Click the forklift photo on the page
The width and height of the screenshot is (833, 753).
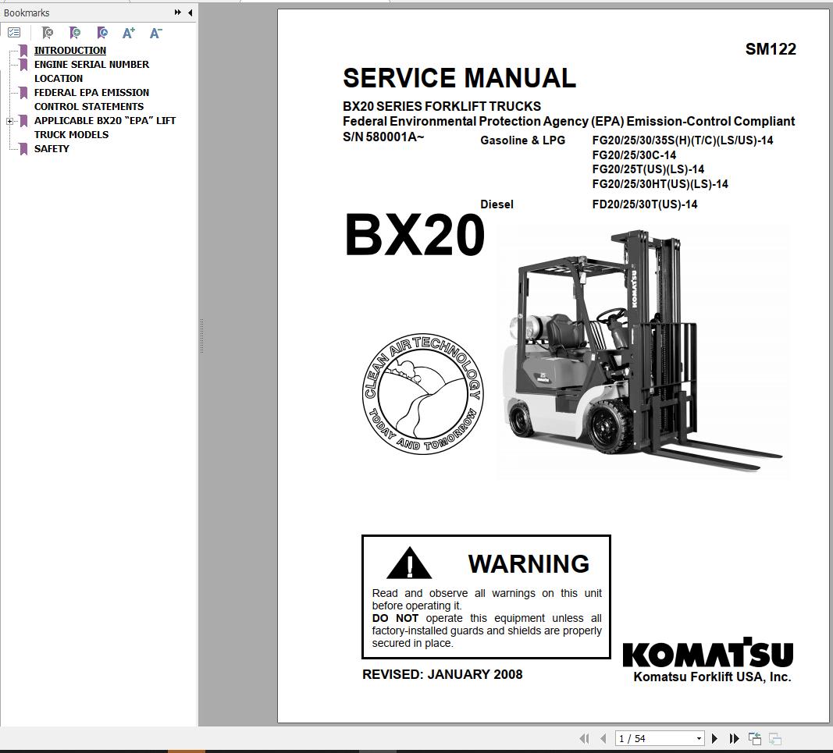click(643, 350)
